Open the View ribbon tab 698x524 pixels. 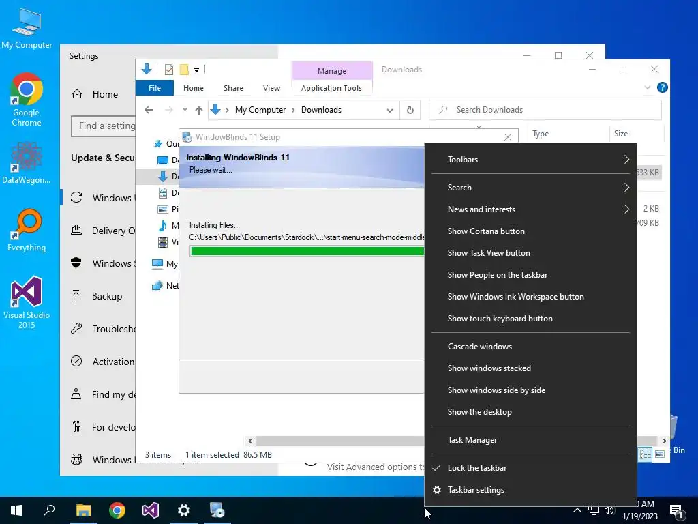(x=271, y=88)
